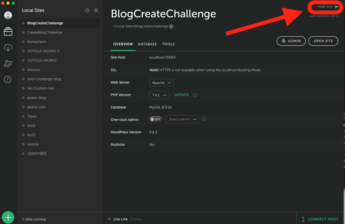Screen dimensions: 345x224
Task: Click the Site Host value localhost:10064
Action: click(x=162, y=57)
